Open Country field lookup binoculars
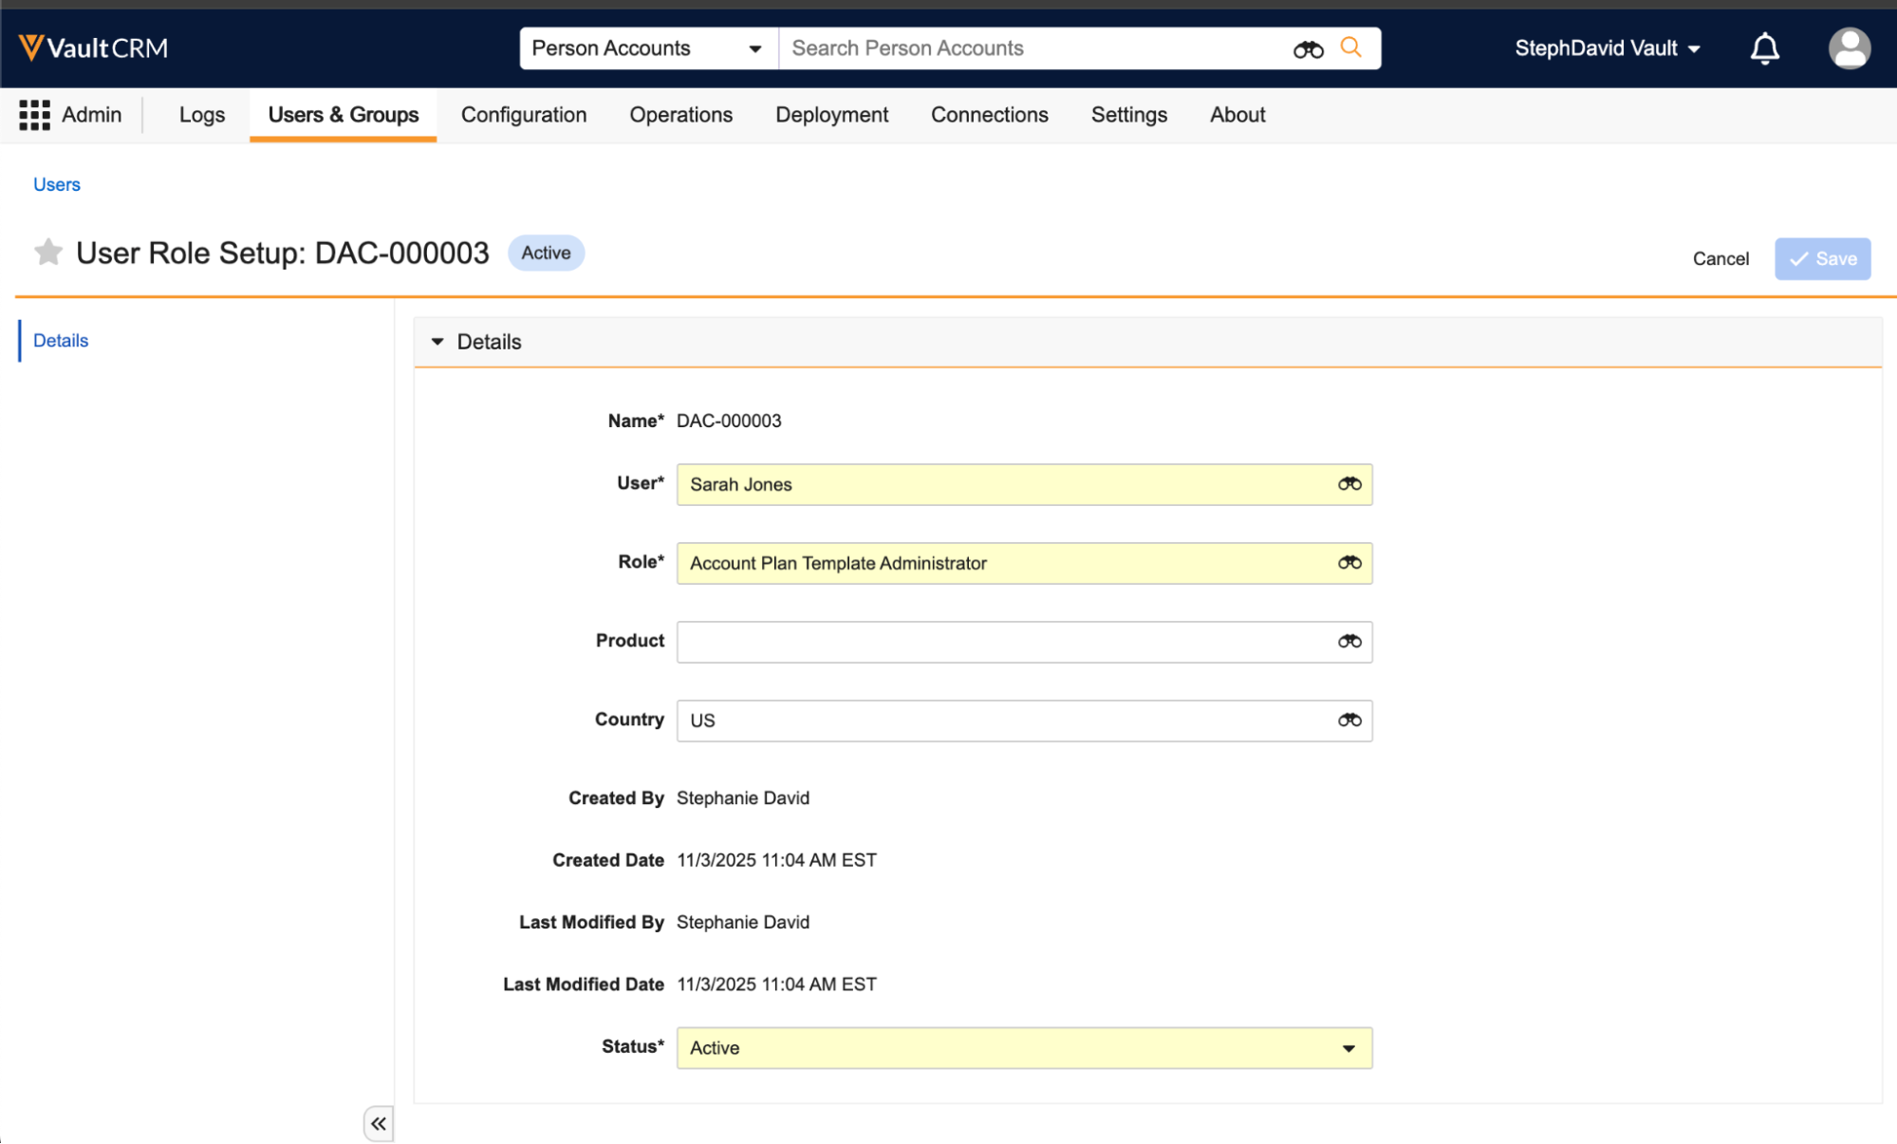 point(1348,721)
